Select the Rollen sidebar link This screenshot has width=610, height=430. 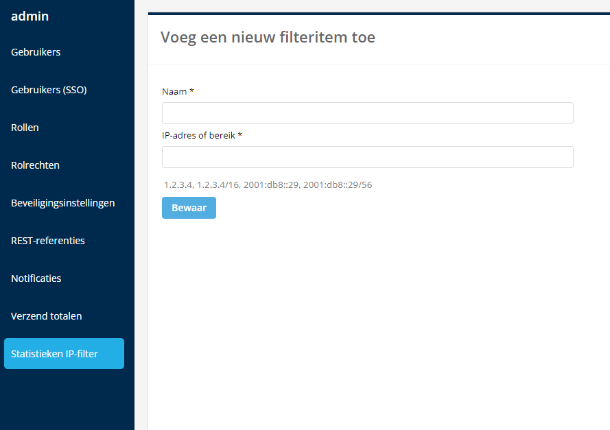[x=25, y=127]
